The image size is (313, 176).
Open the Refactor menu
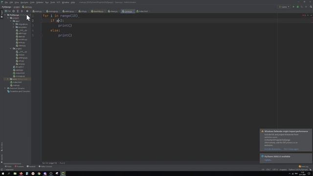click(x=40, y=2)
